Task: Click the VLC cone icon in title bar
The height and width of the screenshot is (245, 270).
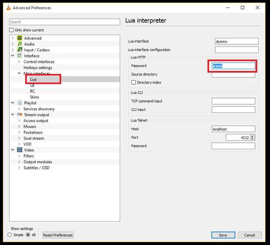Action: 8,8
